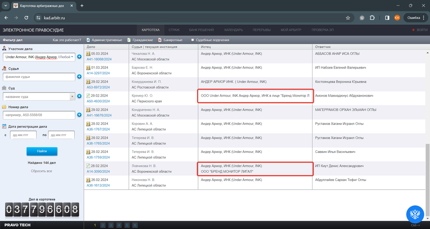Open the browser side panel
The width and height of the screenshot is (430, 229).
[387, 18]
